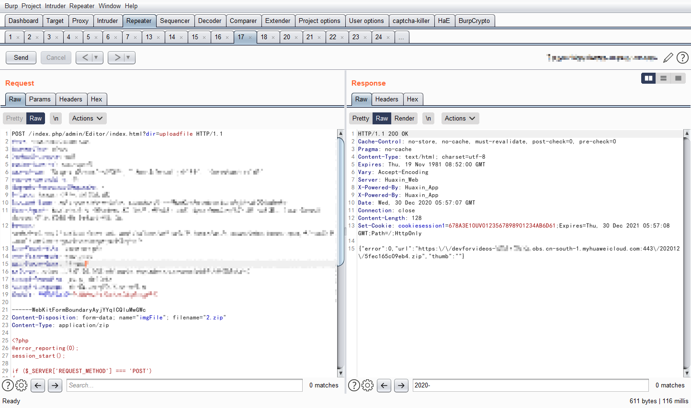Image resolution: width=691 pixels, height=408 pixels.
Task: Focus the request Search input field
Action: (x=184, y=385)
